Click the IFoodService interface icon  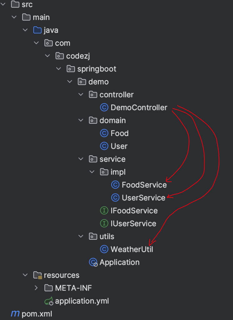tap(104, 210)
